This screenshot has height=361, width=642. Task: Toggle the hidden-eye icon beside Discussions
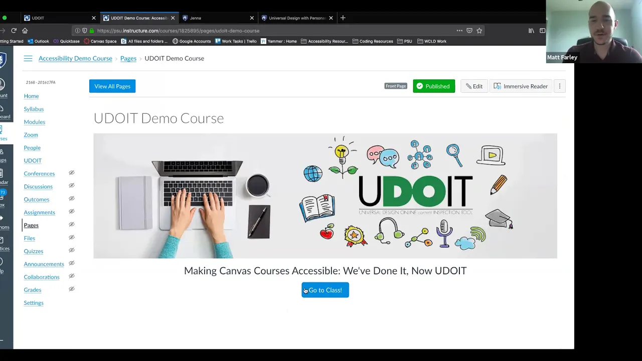pyautogui.click(x=71, y=186)
